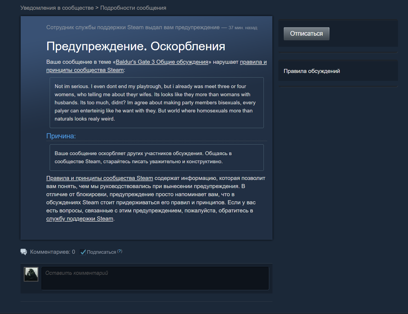Click the Отписаться button
The width and height of the screenshot is (408, 314).
point(306,34)
